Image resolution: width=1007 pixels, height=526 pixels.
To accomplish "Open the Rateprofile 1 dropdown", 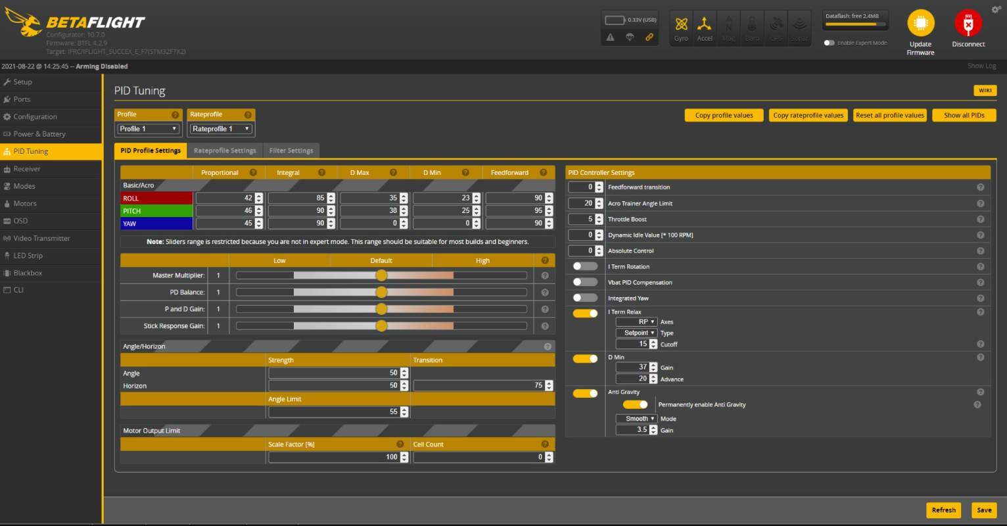I will coord(221,129).
